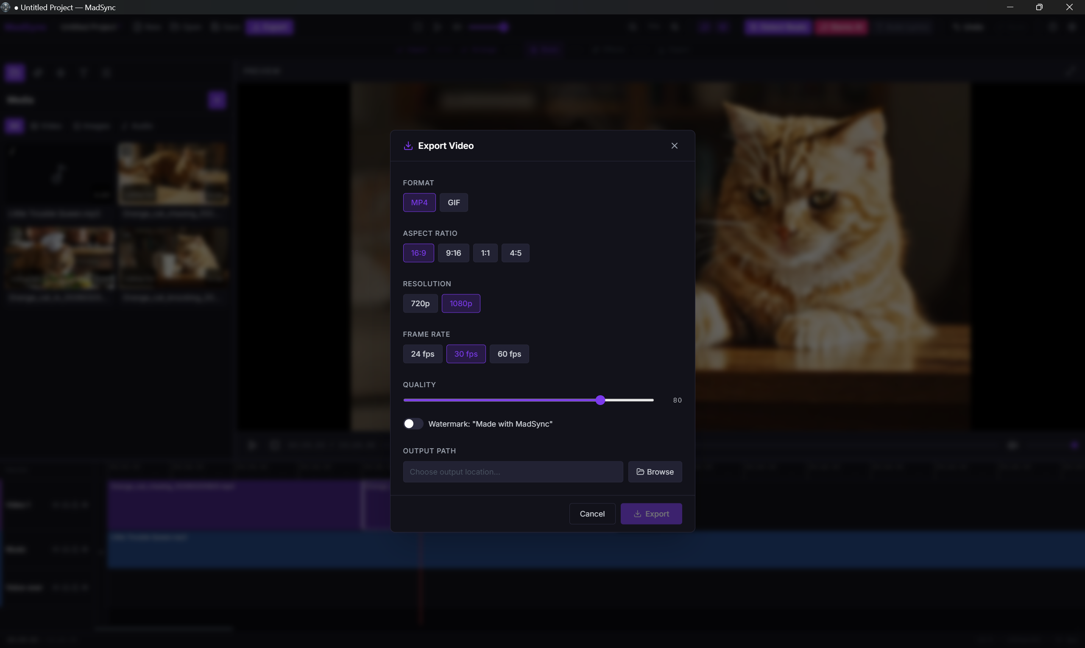
Task: Click Export to render the video
Action: [651, 514]
